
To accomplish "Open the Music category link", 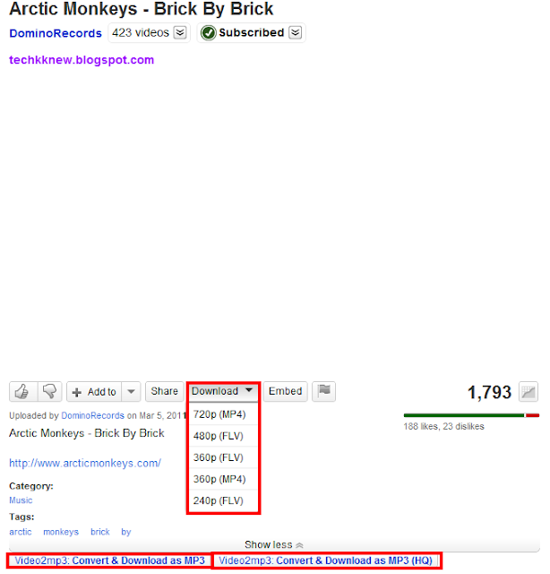I will (21, 500).
